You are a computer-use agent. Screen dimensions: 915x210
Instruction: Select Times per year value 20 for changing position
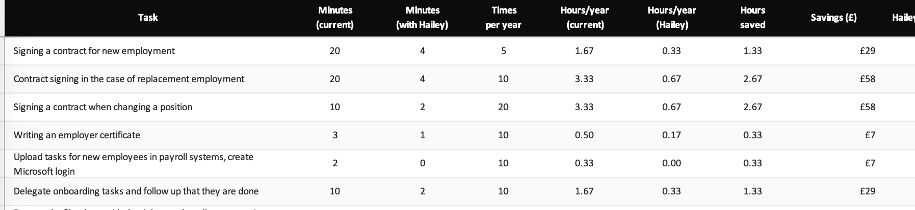tap(503, 107)
